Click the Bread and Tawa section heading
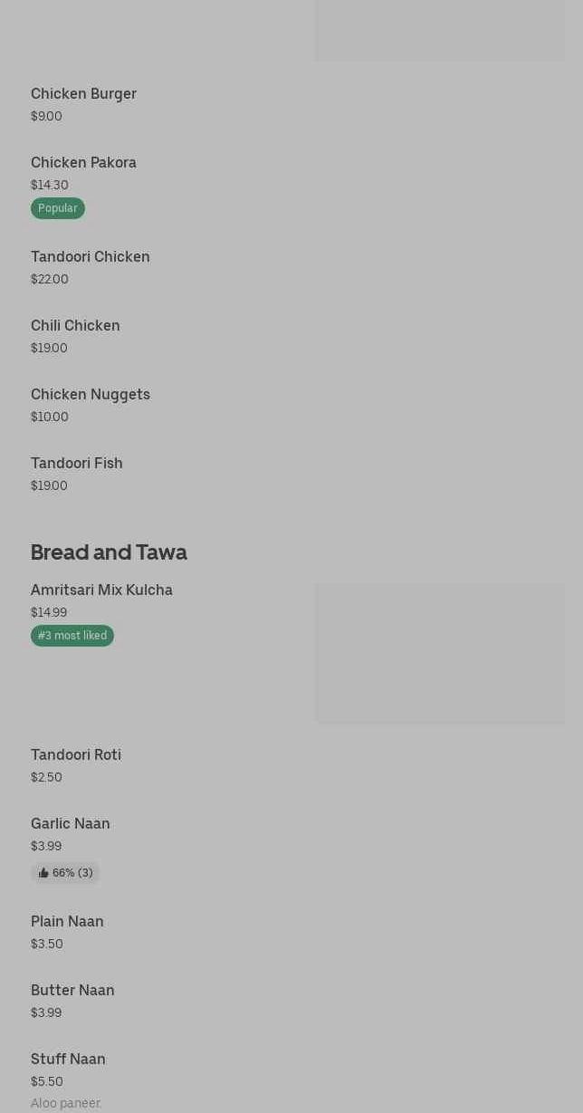The height and width of the screenshot is (1113, 583). click(x=109, y=552)
